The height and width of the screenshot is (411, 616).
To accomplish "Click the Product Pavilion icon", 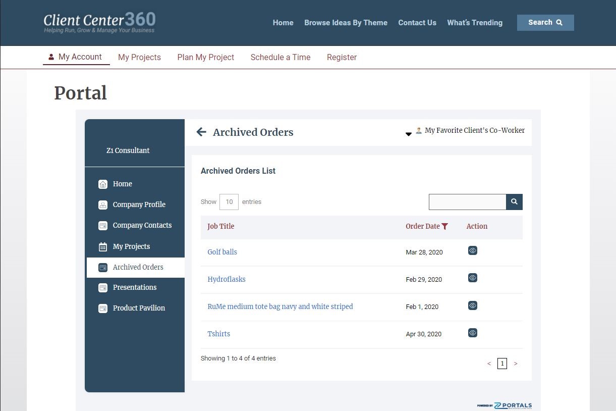I will (102, 308).
